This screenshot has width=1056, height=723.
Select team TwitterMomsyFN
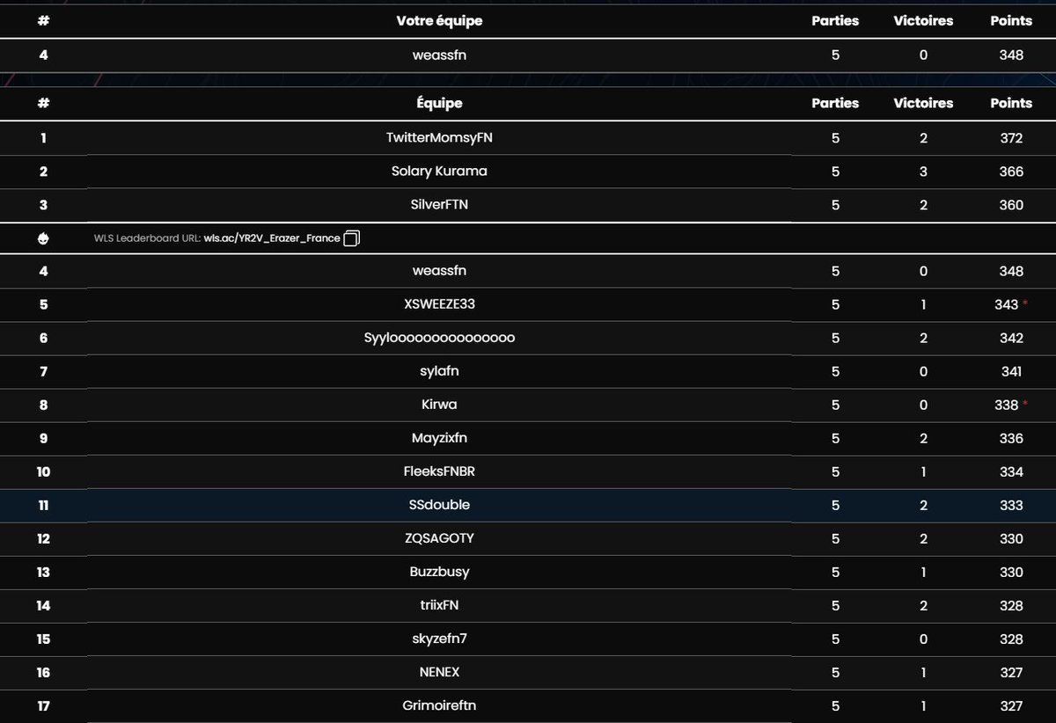[x=439, y=138]
